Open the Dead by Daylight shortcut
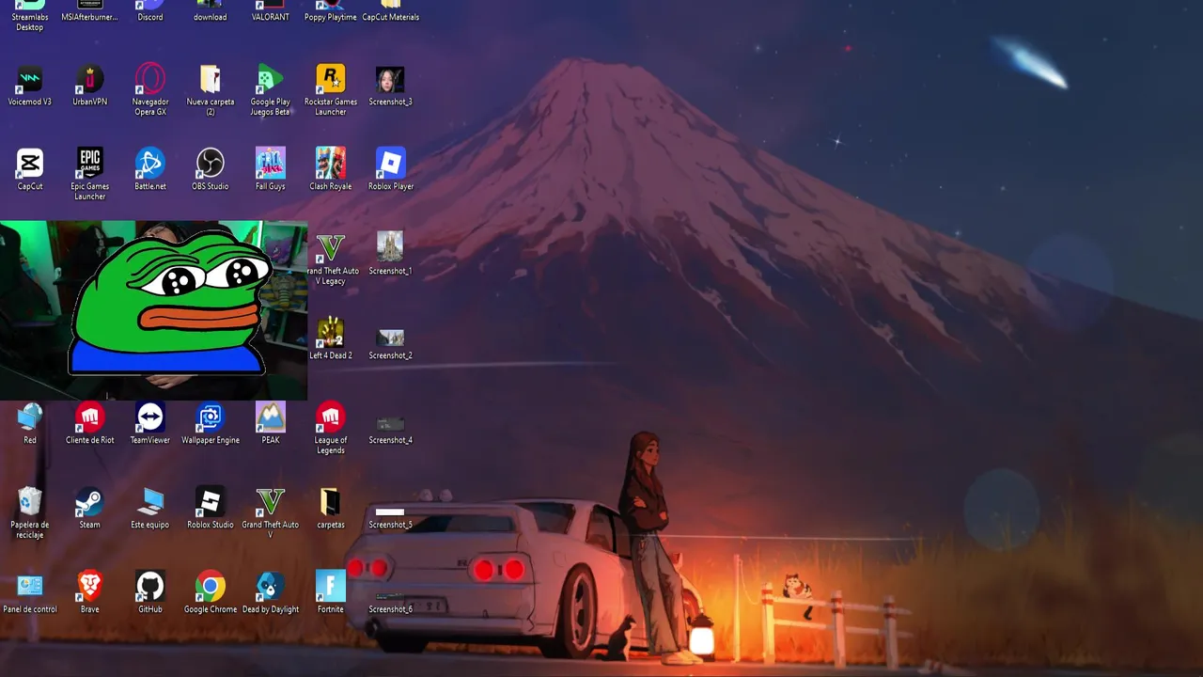Image resolution: width=1203 pixels, height=677 pixels. tap(271, 593)
